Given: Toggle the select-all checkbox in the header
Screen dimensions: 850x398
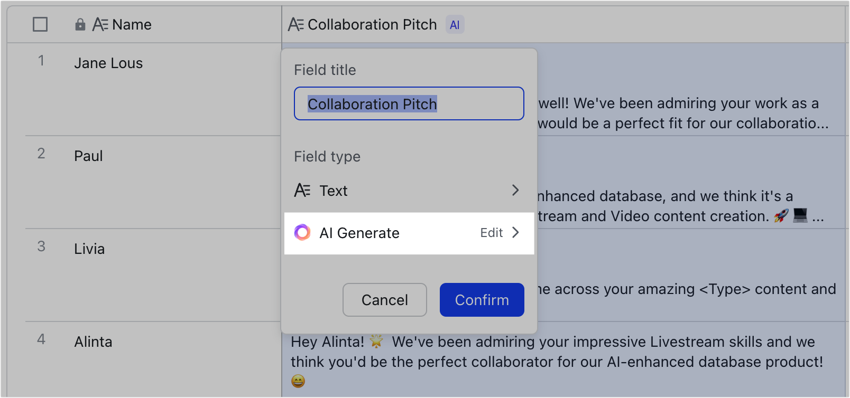Looking at the screenshot, I should pyautogui.click(x=40, y=24).
